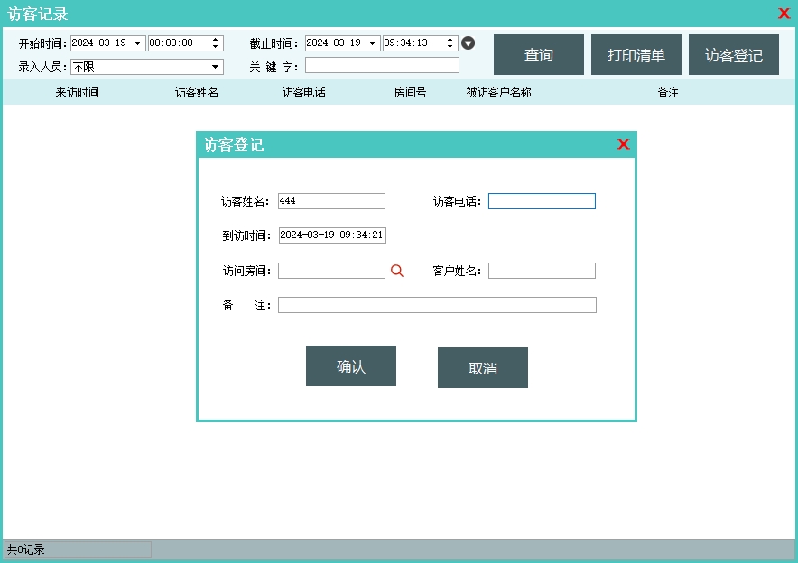Click the end time spinner arrows

(x=450, y=43)
